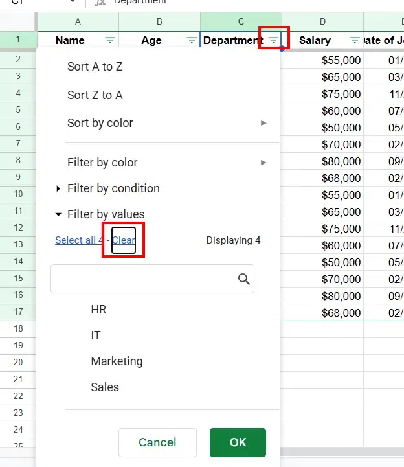Click the Salary column filter icon
The height and width of the screenshot is (467, 404).
[355, 40]
